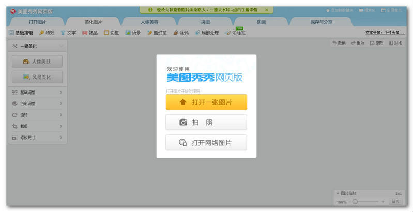The height and width of the screenshot is (212, 413).
Task: Click the 拍照 take photo button
Action: (206, 122)
